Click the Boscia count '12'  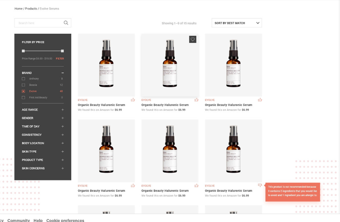point(61,85)
